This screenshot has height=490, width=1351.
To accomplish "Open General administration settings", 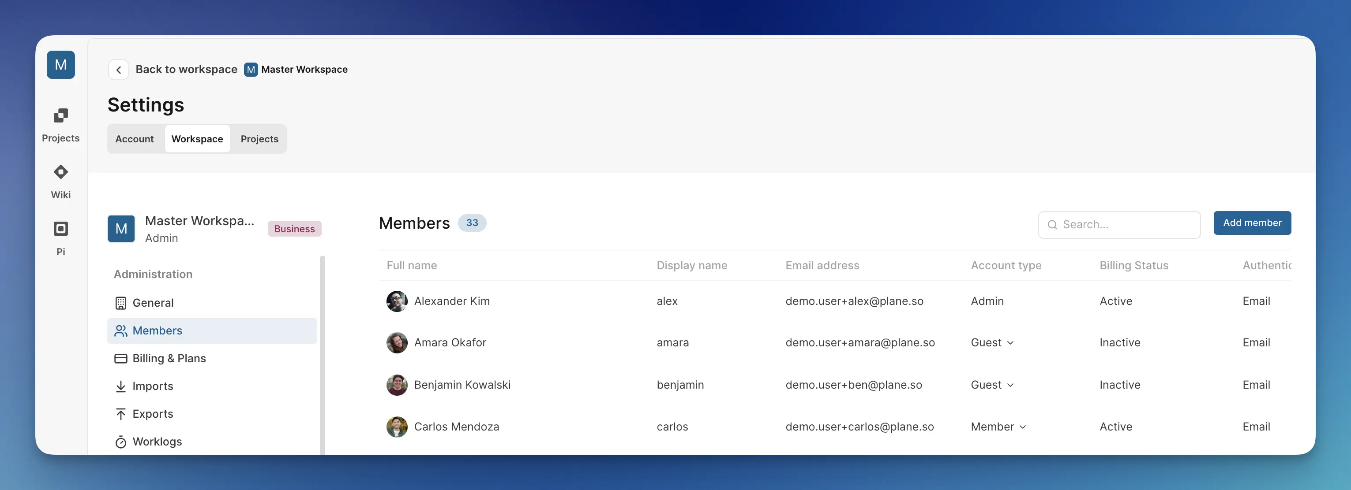I will coord(153,303).
